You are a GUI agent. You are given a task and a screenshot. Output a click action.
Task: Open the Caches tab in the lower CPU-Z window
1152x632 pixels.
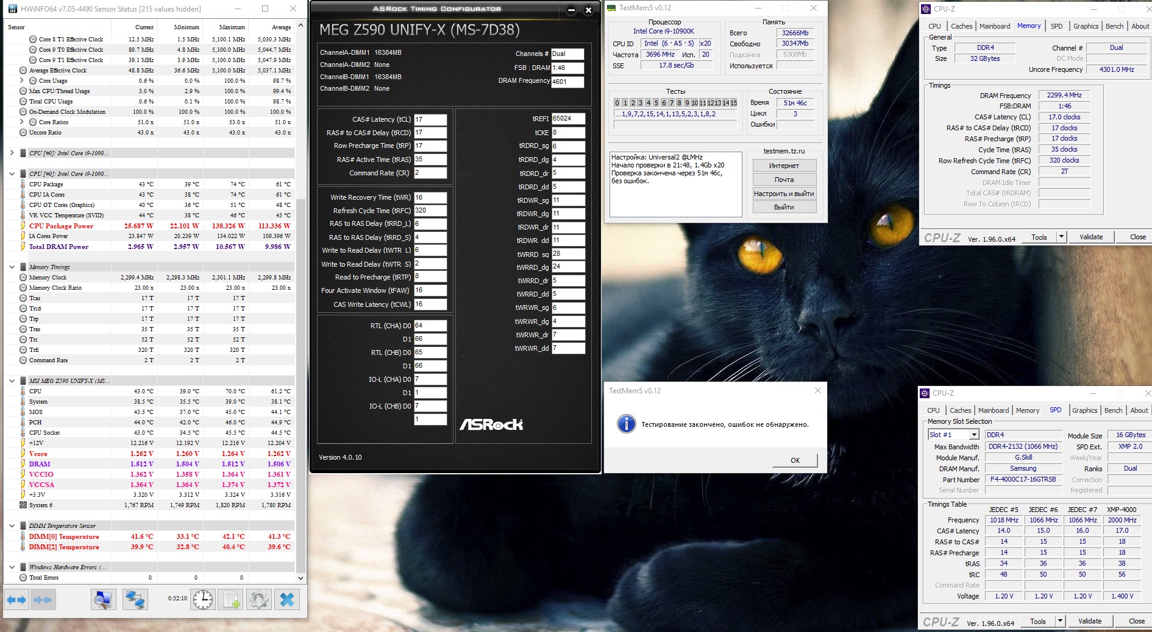[x=961, y=410]
